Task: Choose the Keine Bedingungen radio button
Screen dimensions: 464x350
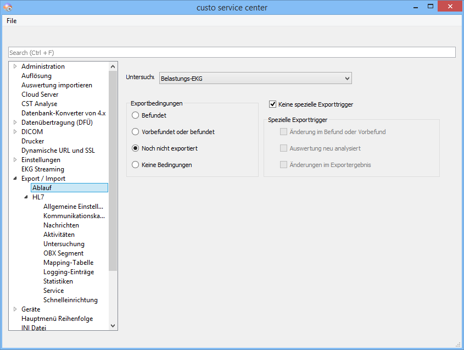Action: coord(136,164)
